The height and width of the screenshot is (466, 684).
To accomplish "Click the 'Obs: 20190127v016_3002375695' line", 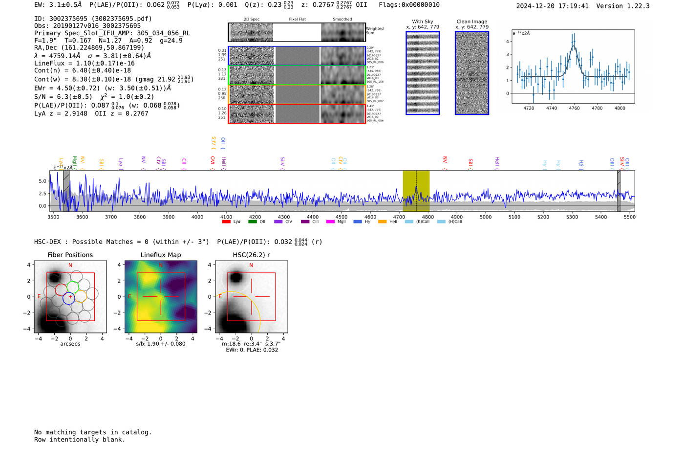I will point(87,26).
